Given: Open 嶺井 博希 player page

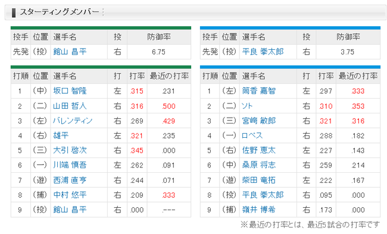Looking at the screenshot, I should pos(258,210).
